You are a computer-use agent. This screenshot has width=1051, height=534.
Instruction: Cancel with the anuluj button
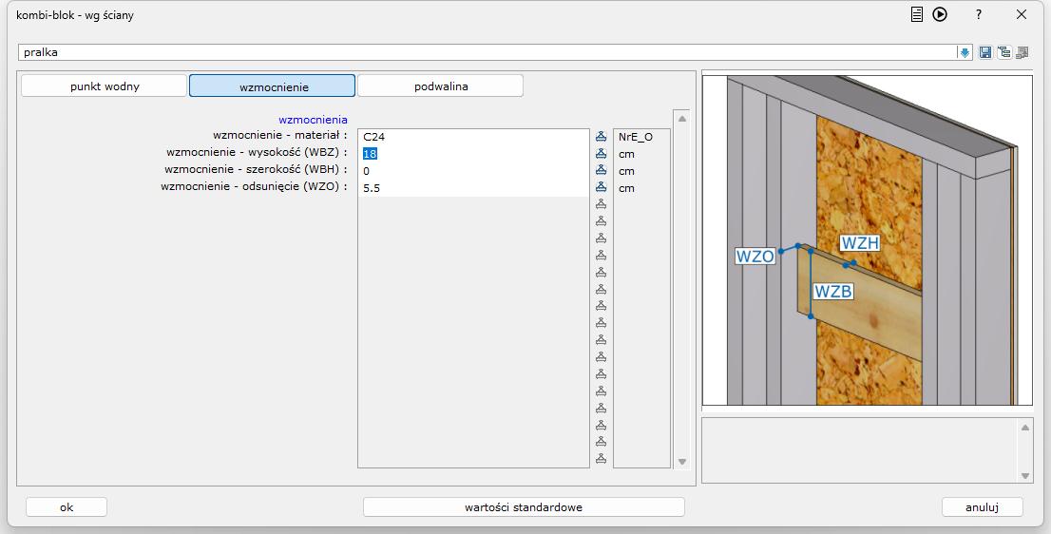pyautogui.click(x=982, y=507)
